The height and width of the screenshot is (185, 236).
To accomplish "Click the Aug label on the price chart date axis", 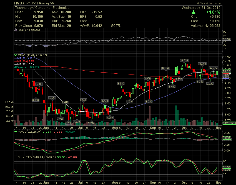I will tap(115, 128).
